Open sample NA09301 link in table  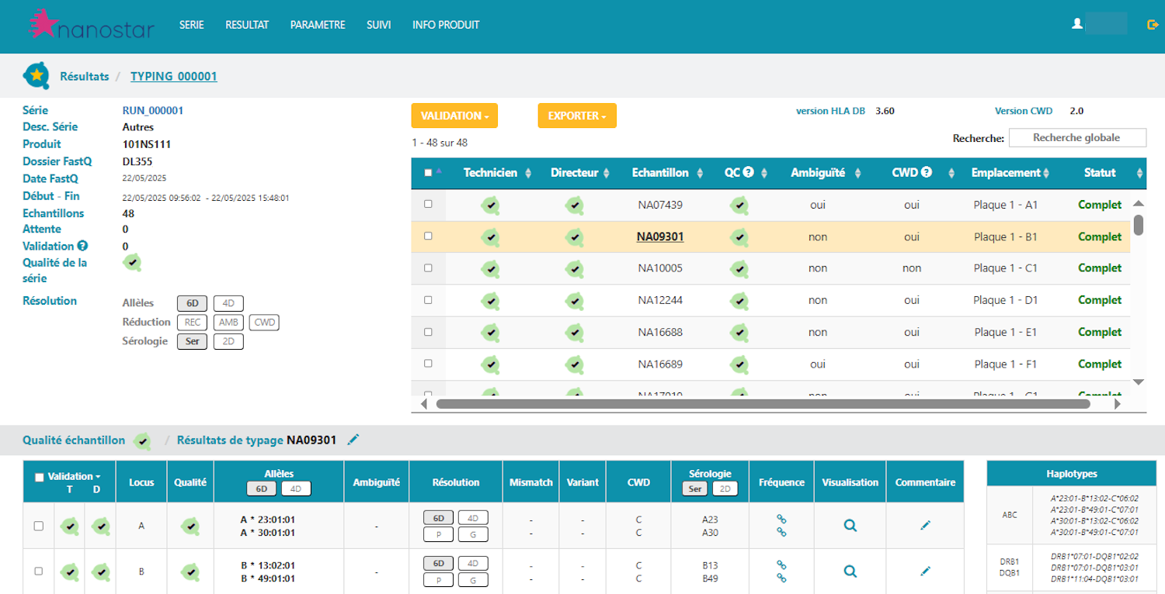(660, 237)
